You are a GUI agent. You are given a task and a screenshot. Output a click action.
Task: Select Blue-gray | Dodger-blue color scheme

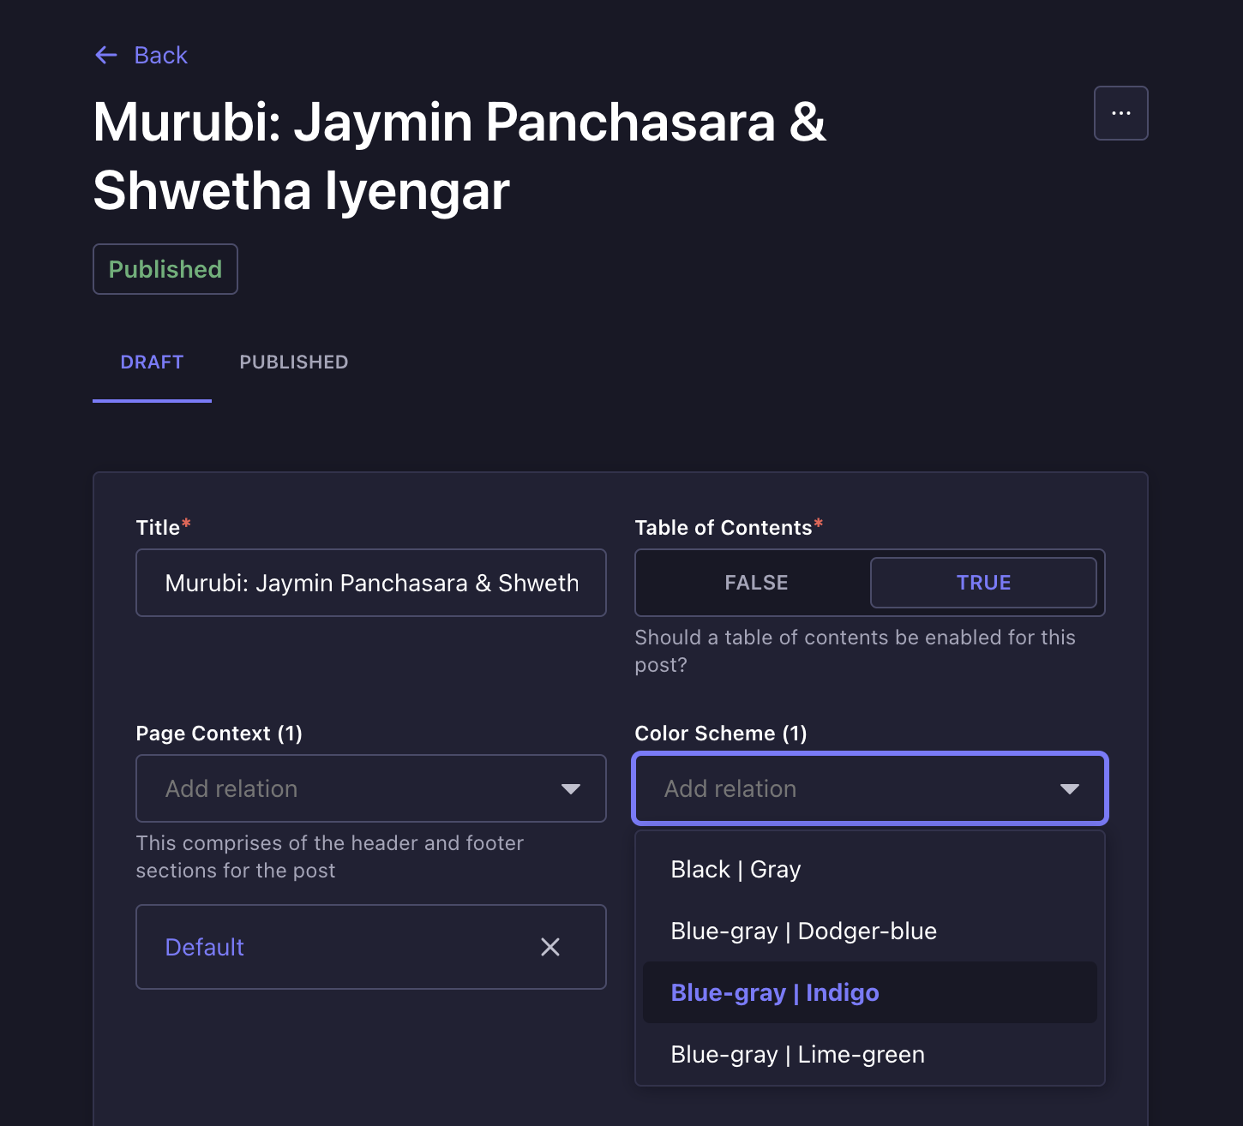[x=803, y=931]
